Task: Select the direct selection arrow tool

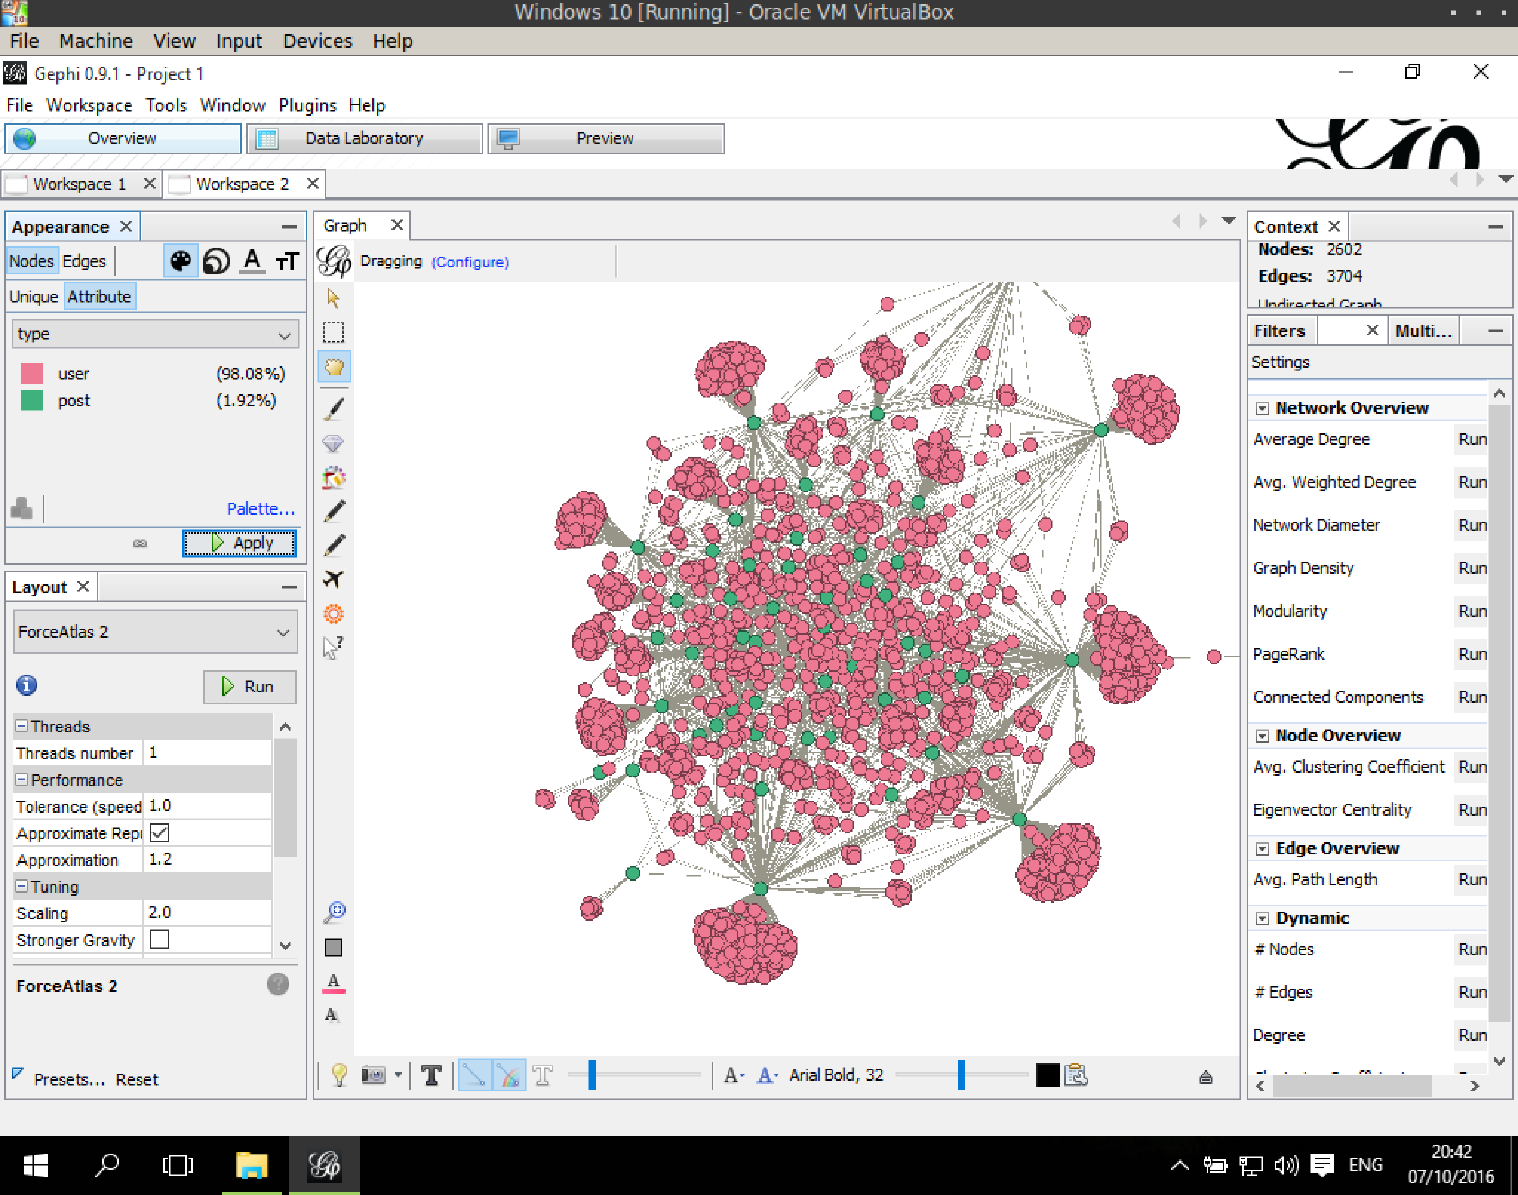Action: (334, 298)
